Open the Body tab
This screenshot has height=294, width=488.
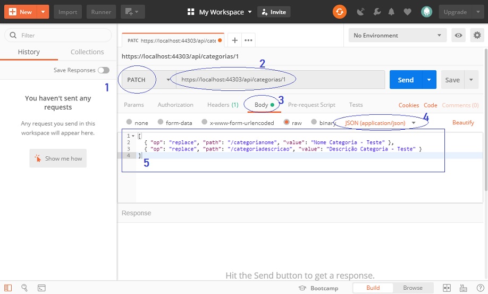point(264,105)
